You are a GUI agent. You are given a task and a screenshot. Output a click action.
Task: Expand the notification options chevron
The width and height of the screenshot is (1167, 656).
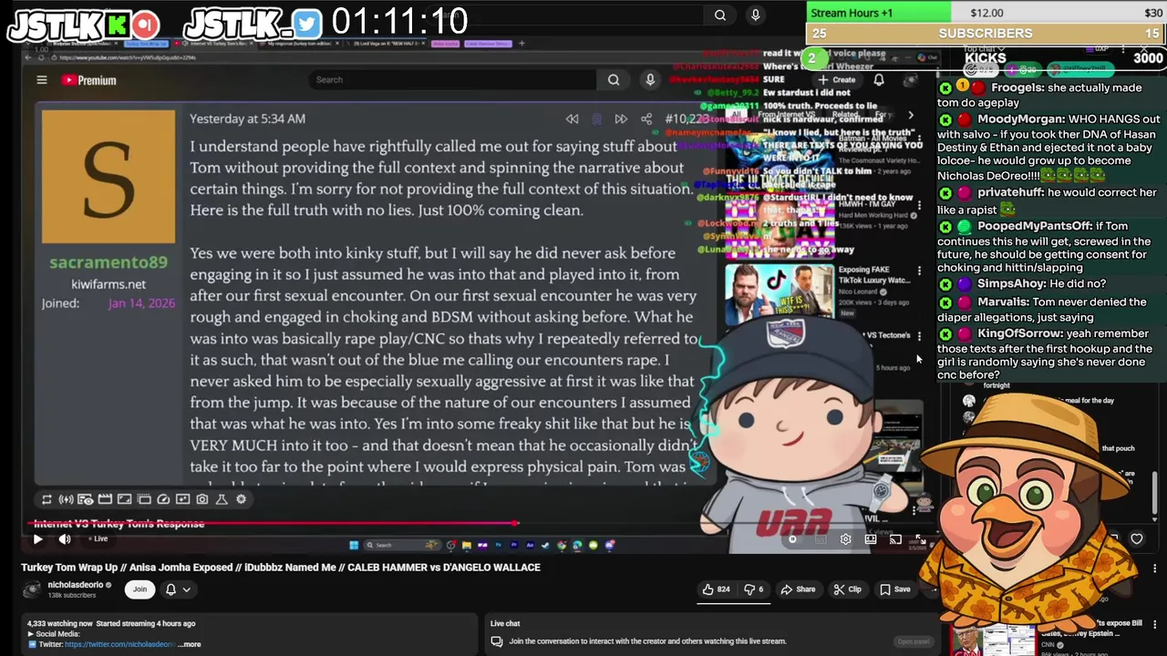(x=186, y=589)
